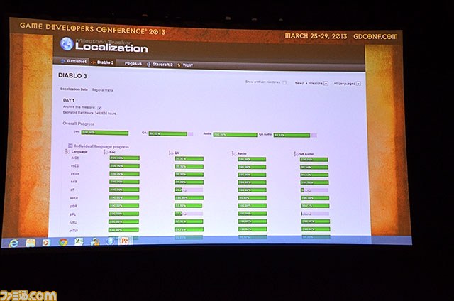Click the QA Audio column header
This screenshot has width=454, height=301.
tap(306, 154)
